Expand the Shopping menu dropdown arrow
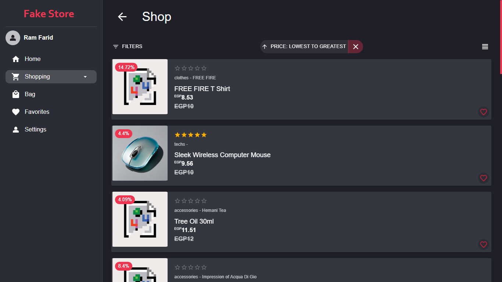 85,77
